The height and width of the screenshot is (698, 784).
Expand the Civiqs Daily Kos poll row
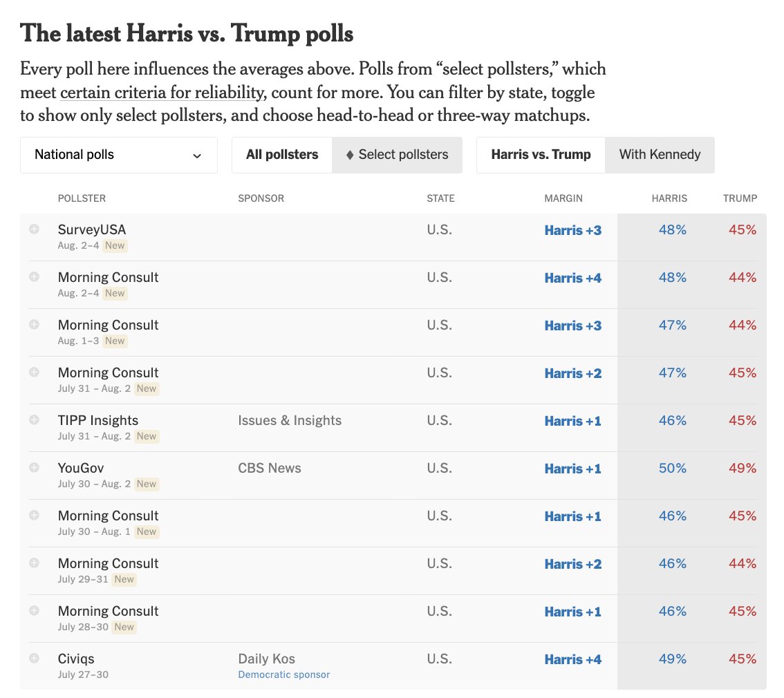point(34,658)
